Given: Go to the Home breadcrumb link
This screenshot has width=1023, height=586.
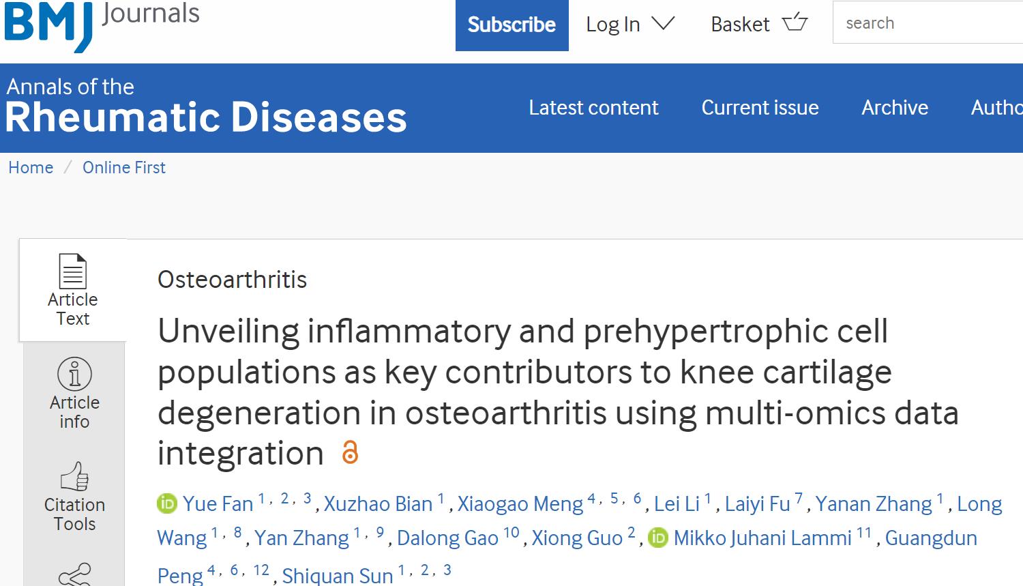Looking at the screenshot, I should click(x=31, y=168).
